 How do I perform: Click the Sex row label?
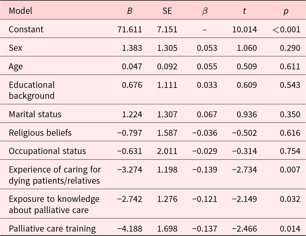16,48
